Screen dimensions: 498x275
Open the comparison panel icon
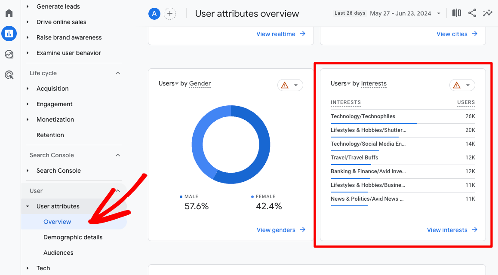pos(456,13)
